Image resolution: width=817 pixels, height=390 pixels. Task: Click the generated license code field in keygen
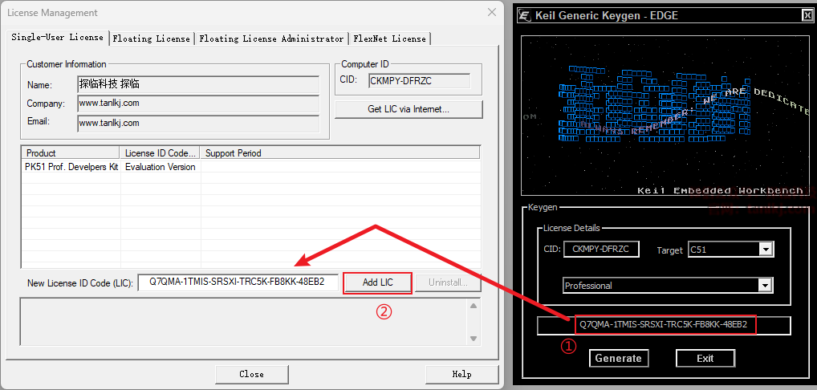tap(664, 326)
